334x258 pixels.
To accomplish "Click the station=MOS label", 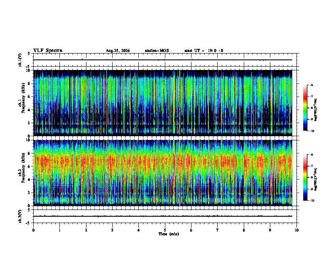I will pyautogui.click(x=157, y=51).
